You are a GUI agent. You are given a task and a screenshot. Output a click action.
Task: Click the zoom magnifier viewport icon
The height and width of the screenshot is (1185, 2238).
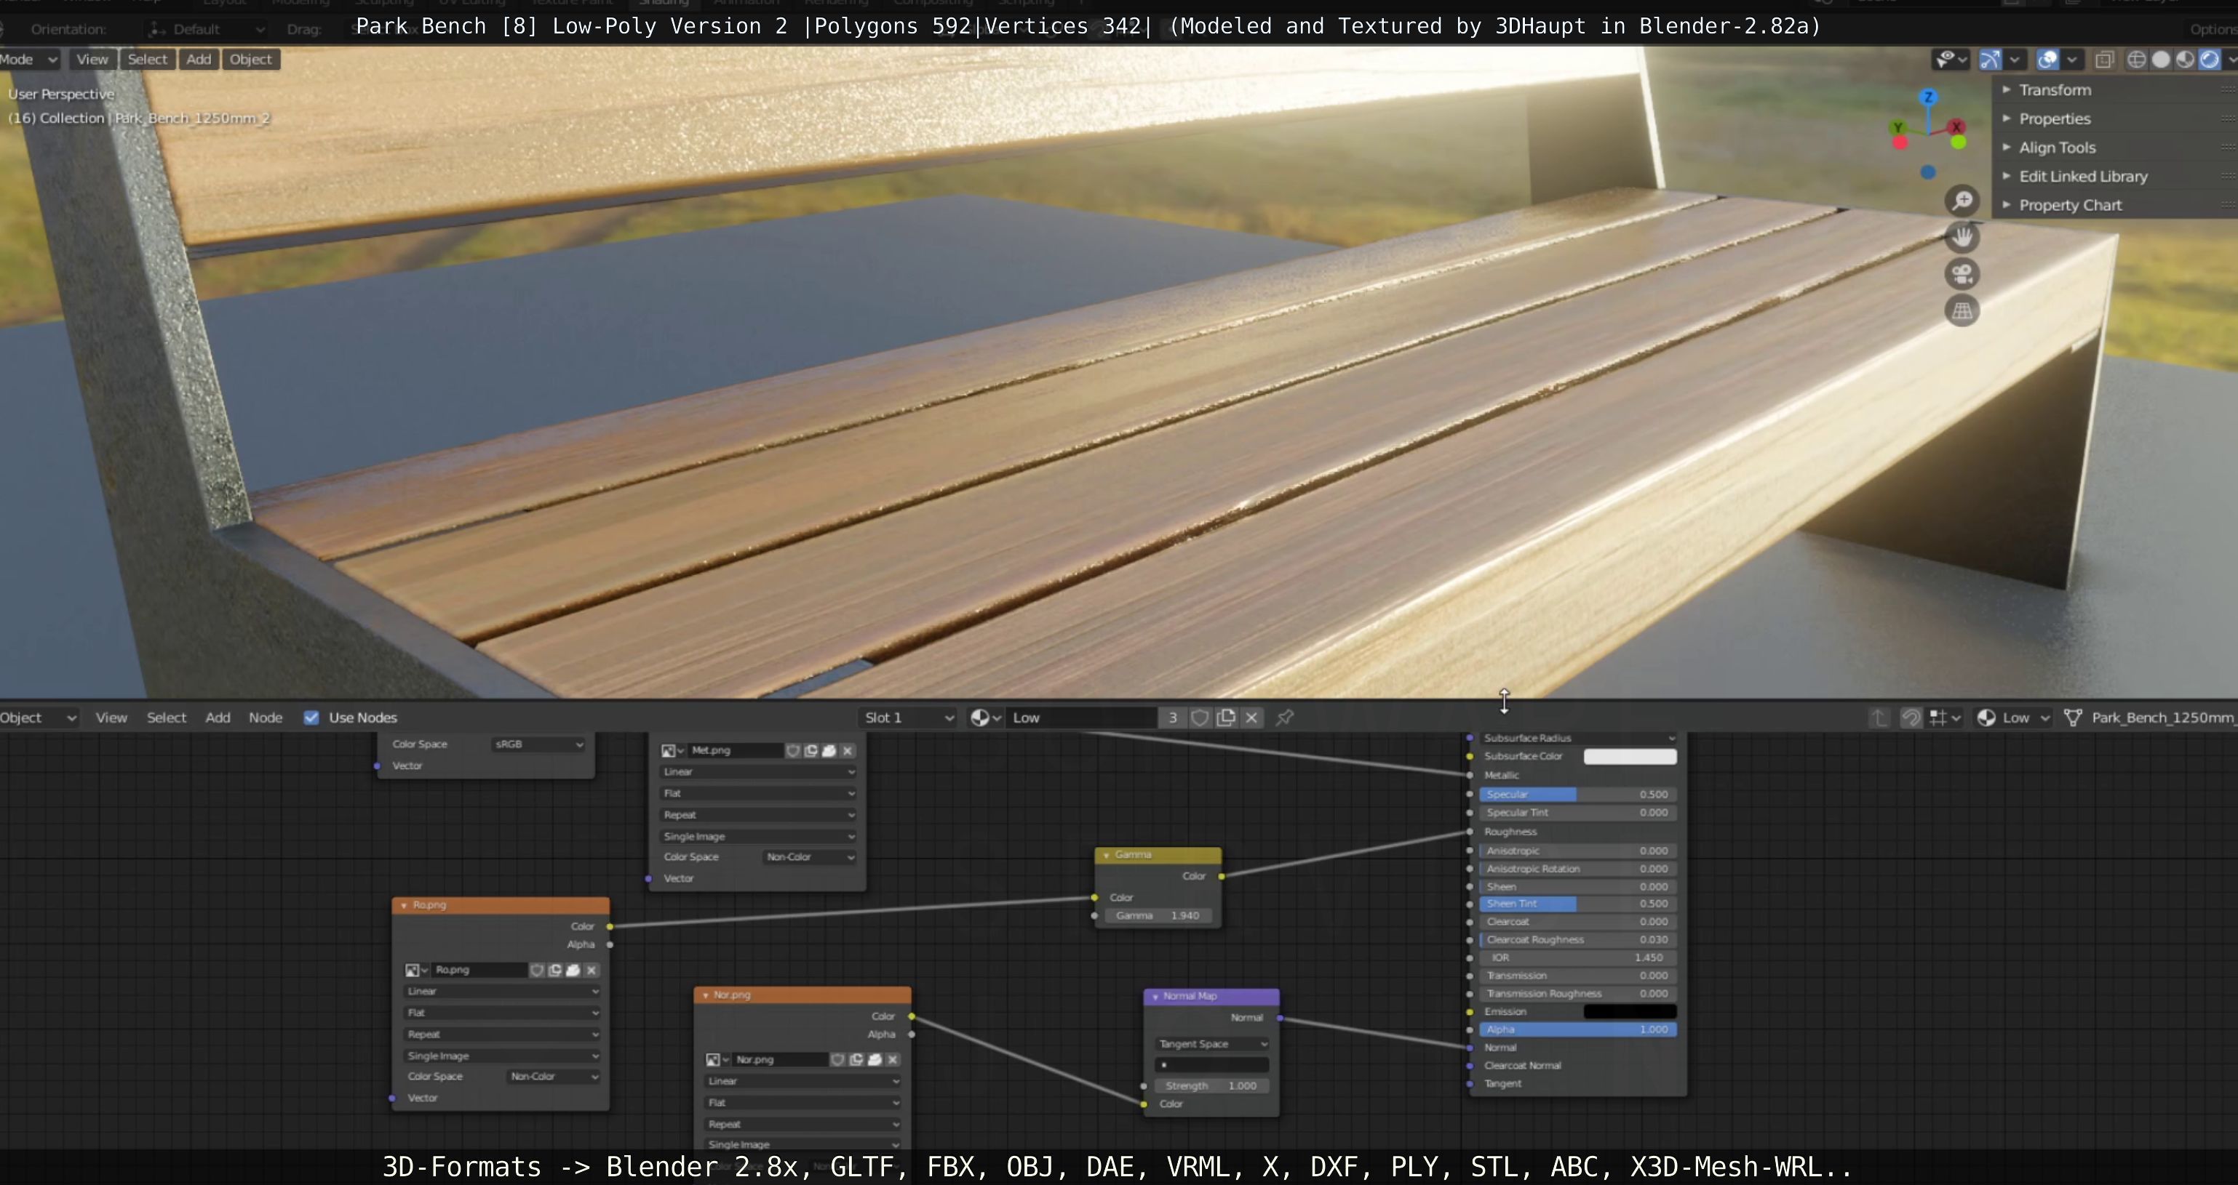pyautogui.click(x=1962, y=201)
